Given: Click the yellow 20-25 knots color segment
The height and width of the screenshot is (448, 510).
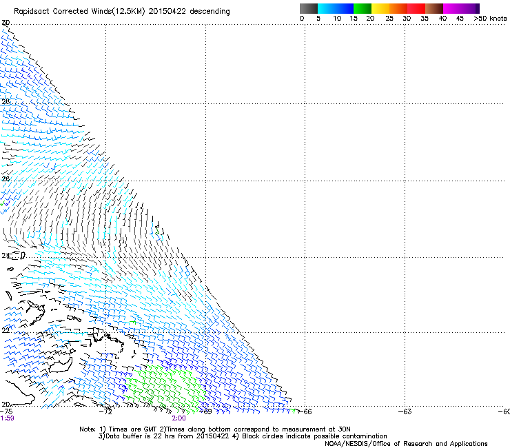Looking at the screenshot, I should pos(380,8).
